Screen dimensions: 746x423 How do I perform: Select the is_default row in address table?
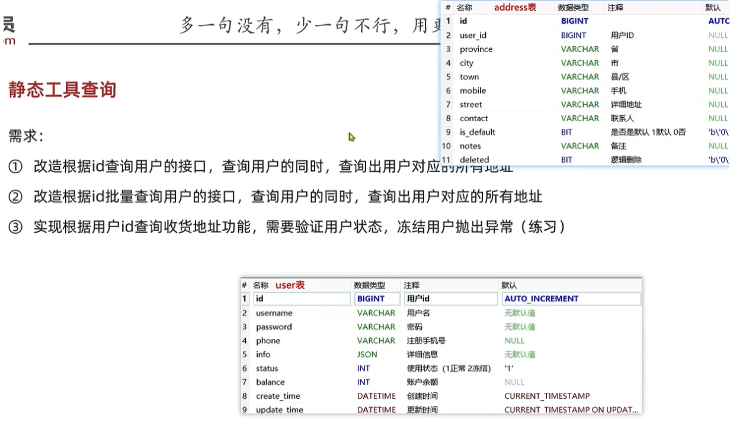477,132
